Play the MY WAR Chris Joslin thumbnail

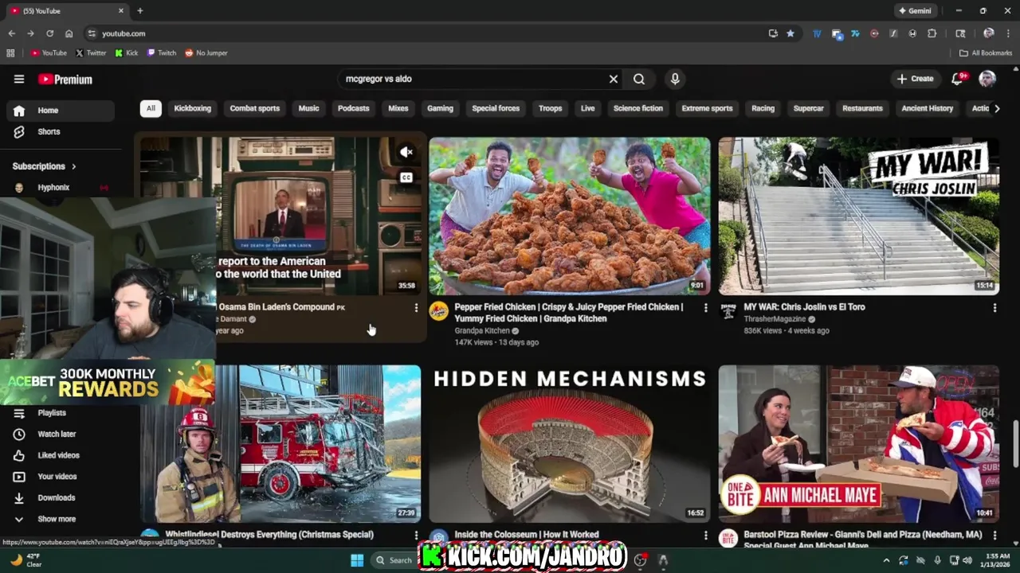coord(859,216)
